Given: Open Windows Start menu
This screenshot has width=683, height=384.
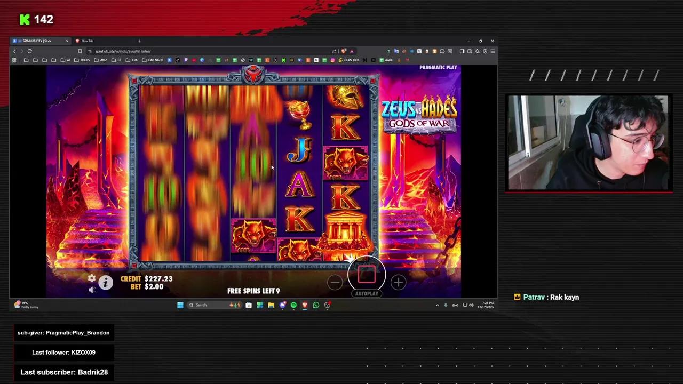Looking at the screenshot, I should pyautogui.click(x=180, y=305).
